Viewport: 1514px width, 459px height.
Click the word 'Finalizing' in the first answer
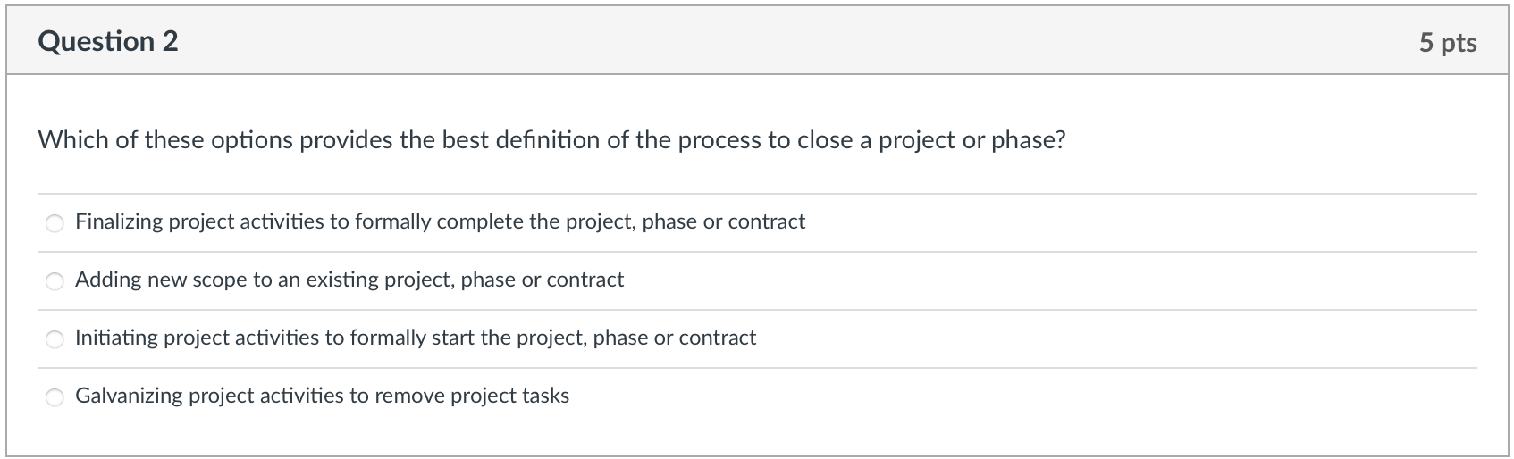(x=118, y=221)
